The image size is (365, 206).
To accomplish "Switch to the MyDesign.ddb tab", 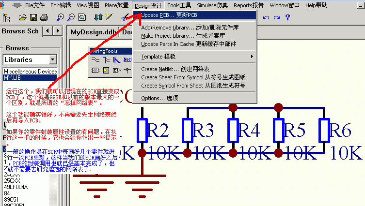I will pyautogui.click(x=94, y=32).
